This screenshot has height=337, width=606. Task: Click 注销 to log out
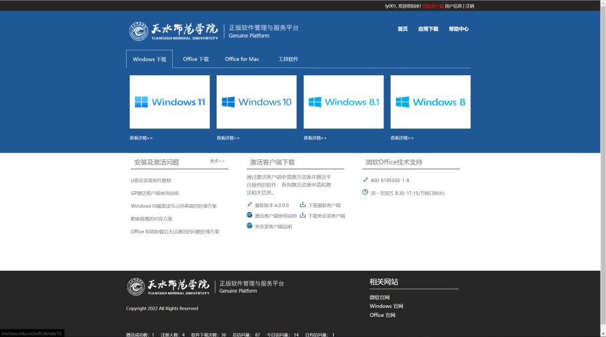tap(469, 6)
